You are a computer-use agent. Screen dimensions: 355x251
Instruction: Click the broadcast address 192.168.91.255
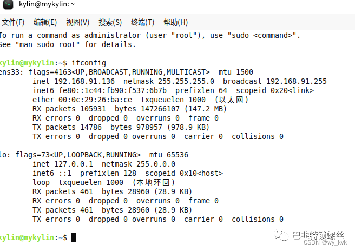click(x=297, y=81)
